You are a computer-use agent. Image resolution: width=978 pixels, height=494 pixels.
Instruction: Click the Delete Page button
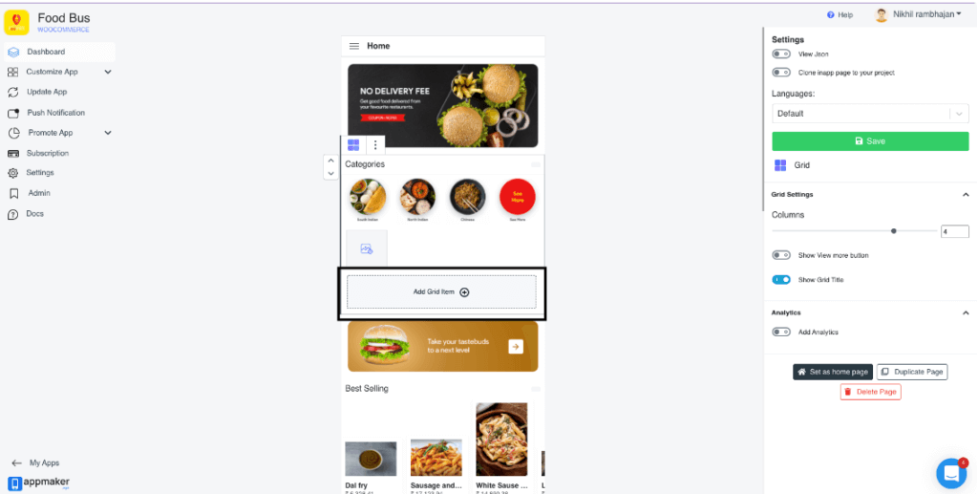(x=870, y=392)
